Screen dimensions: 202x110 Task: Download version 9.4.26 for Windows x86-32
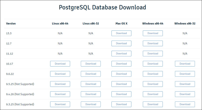[185, 94]
